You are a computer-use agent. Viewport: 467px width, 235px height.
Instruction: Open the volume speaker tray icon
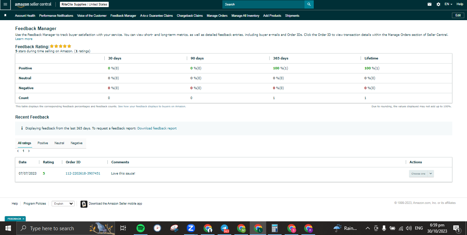(x=408, y=228)
